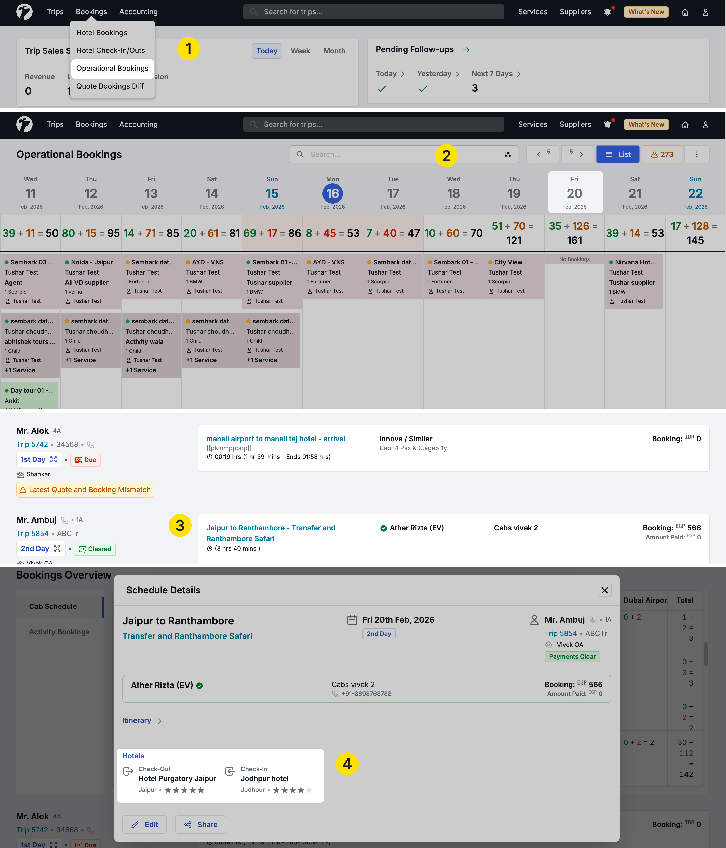Click the Edit button in Schedule Details
The image size is (726, 848).
pyautogui.click(x=144, y=824)
